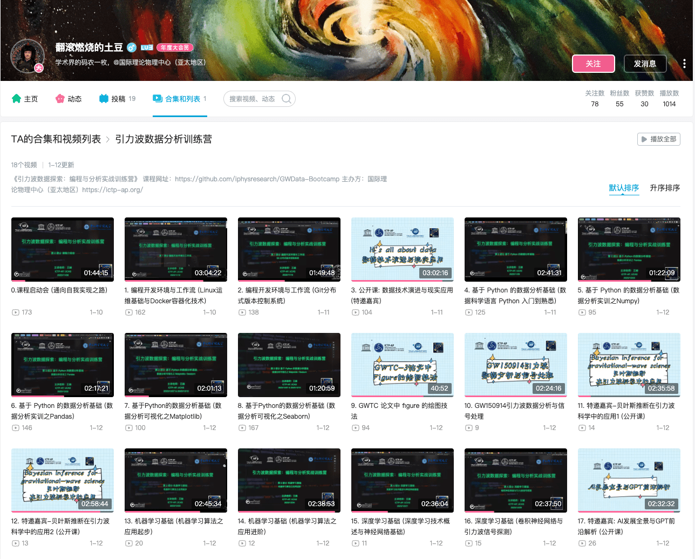Click the LV3 level badge
This screenshot has width=695, height=559.
point(147,47)
